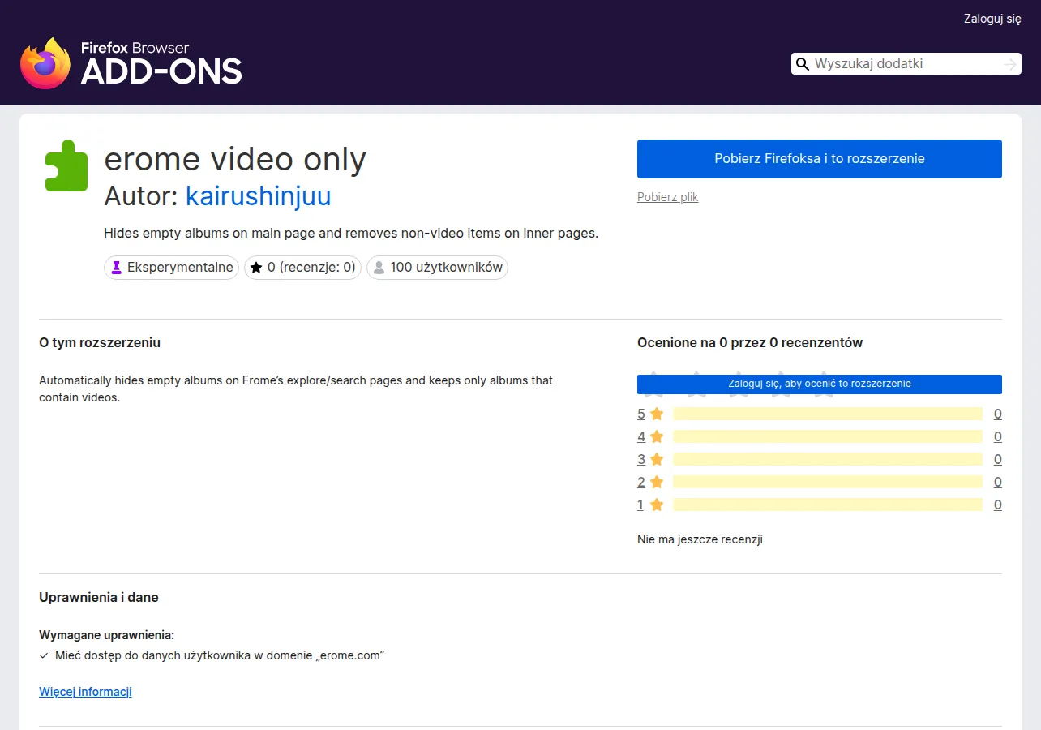Click the 'Automatically hides empty albums' description
This screenshot has height=730, width=1041.
click(296, 389)
